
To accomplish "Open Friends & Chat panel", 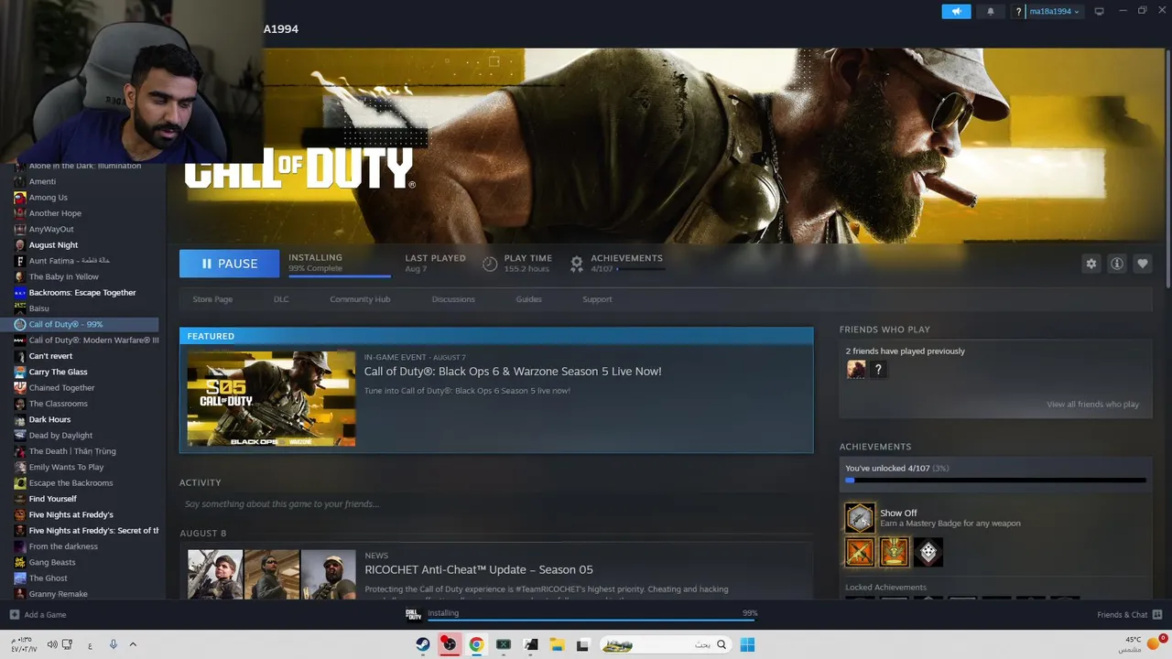I will (x=1129, y=615).
